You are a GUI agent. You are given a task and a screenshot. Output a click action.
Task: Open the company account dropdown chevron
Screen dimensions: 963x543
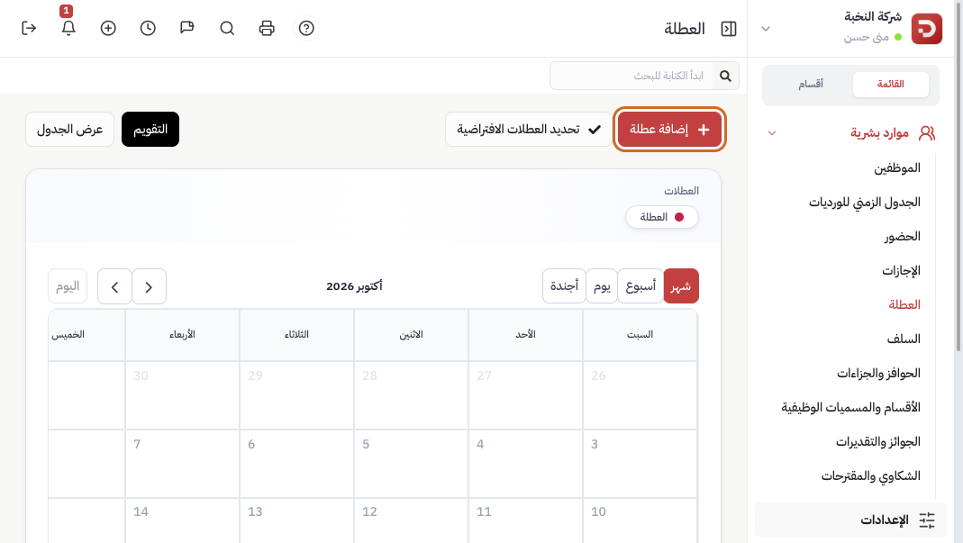pyautogui.click(x=765, y=29)
